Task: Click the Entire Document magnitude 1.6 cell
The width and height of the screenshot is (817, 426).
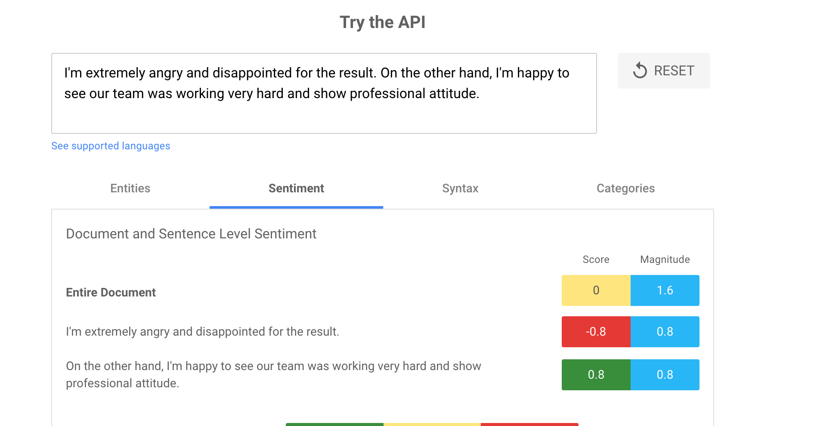Action: click(665, 290)
